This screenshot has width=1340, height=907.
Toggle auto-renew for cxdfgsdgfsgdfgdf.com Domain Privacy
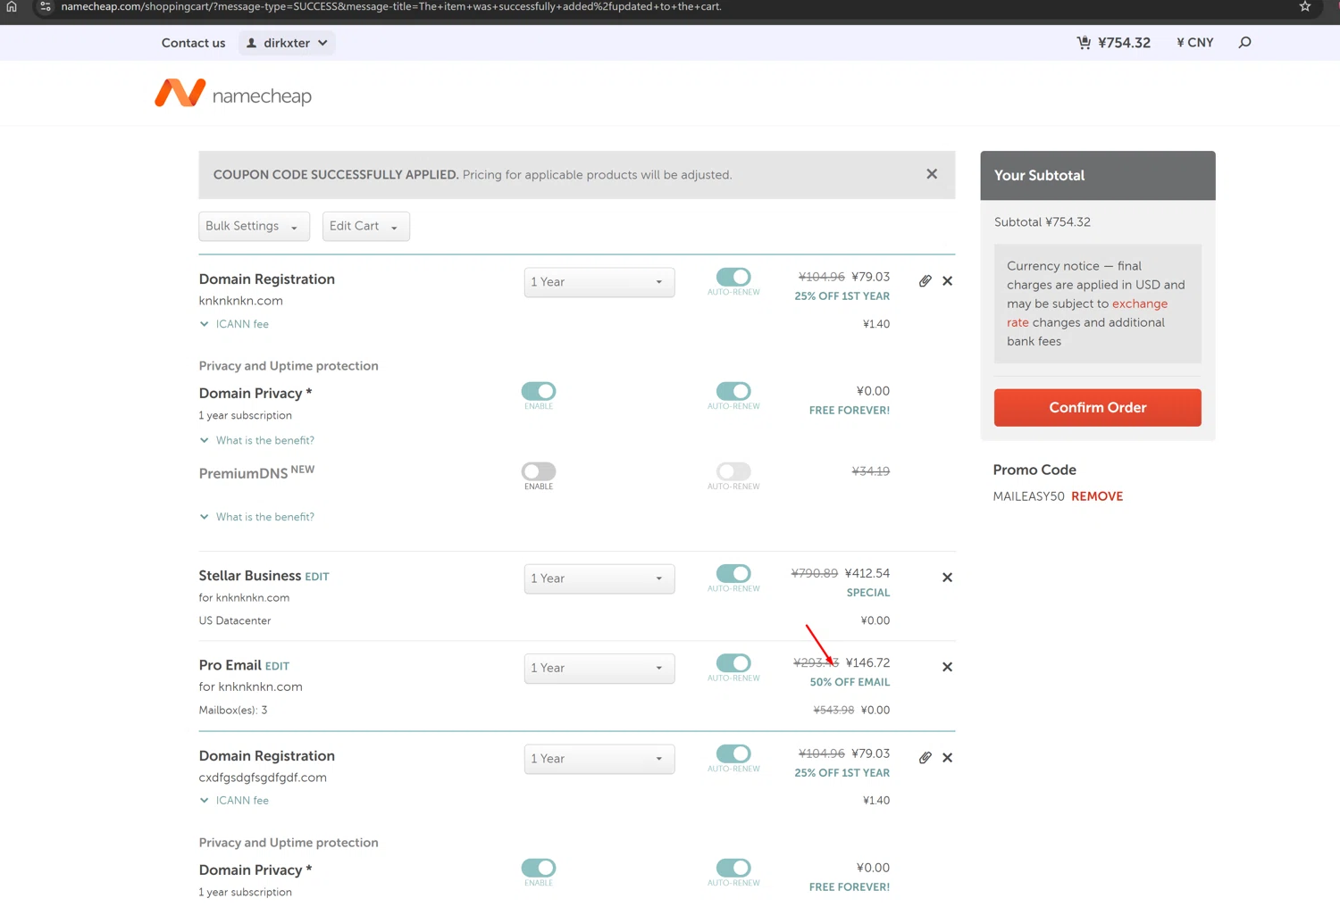(733, 868)
